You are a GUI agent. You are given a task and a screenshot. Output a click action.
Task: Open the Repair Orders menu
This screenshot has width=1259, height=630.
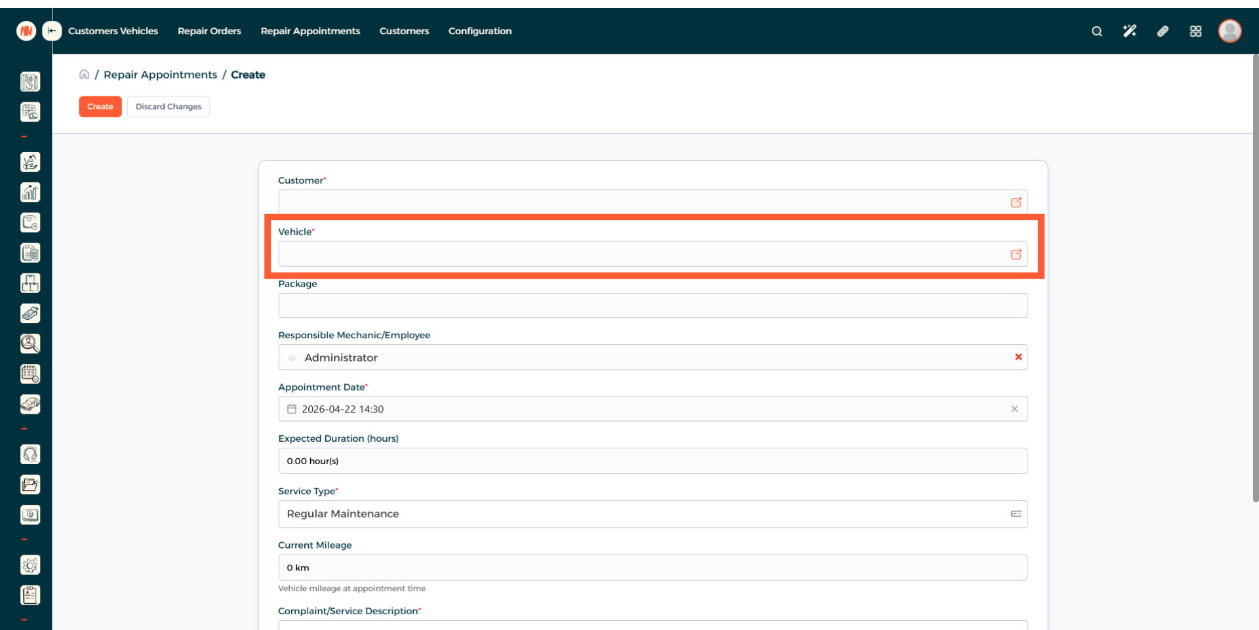[209, 31]
